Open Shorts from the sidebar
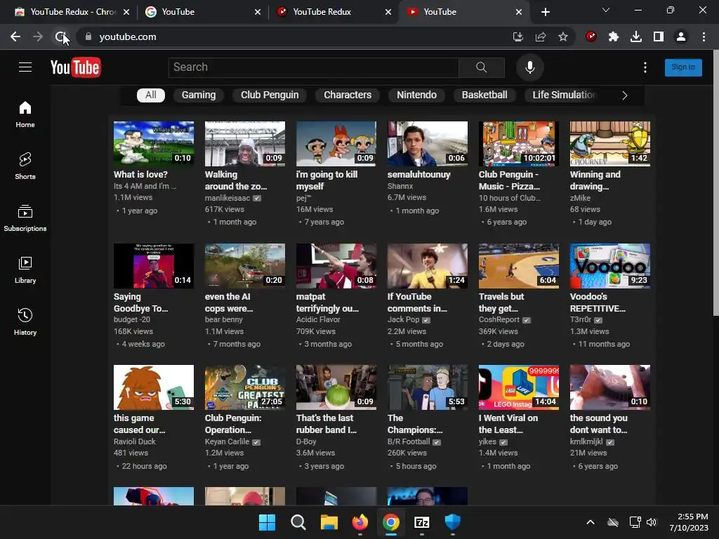The width and height of the screenshot is (719, 539). [x=25, y=166]
